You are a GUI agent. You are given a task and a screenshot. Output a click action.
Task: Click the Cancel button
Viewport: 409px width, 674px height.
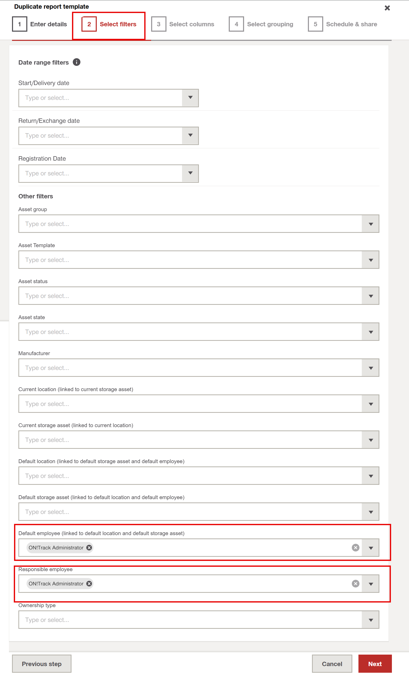coord(332,664)
